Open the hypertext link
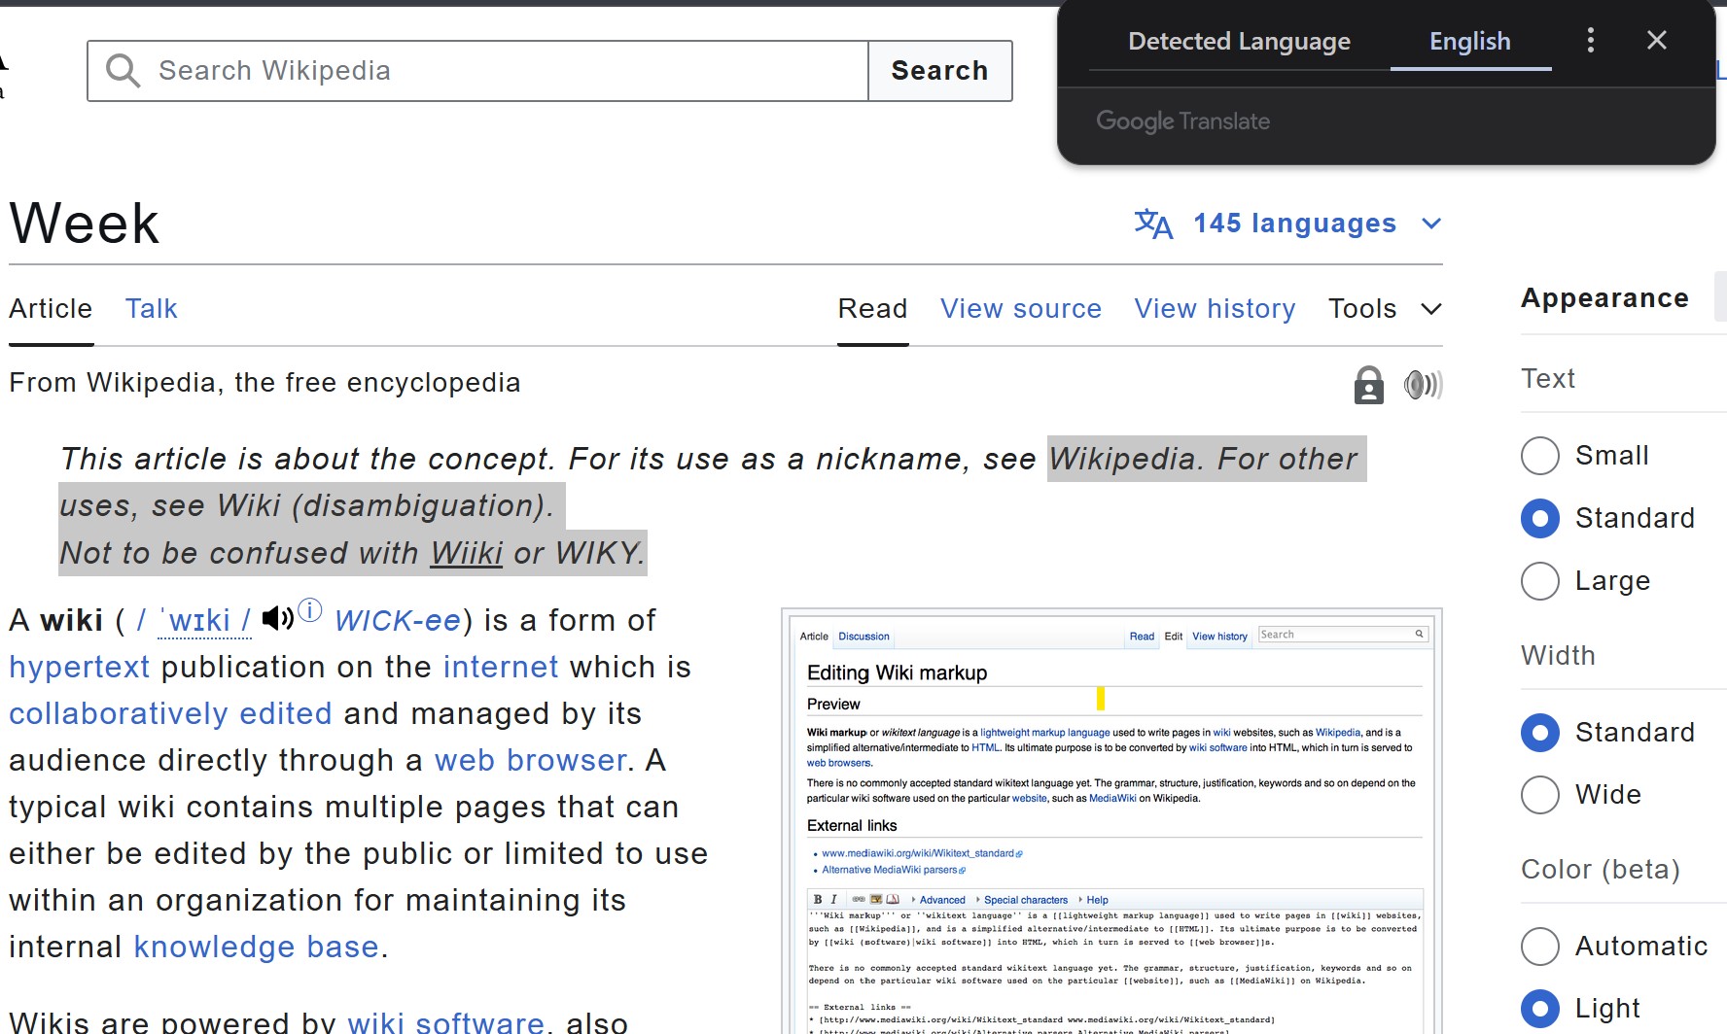 coord(80,668)
